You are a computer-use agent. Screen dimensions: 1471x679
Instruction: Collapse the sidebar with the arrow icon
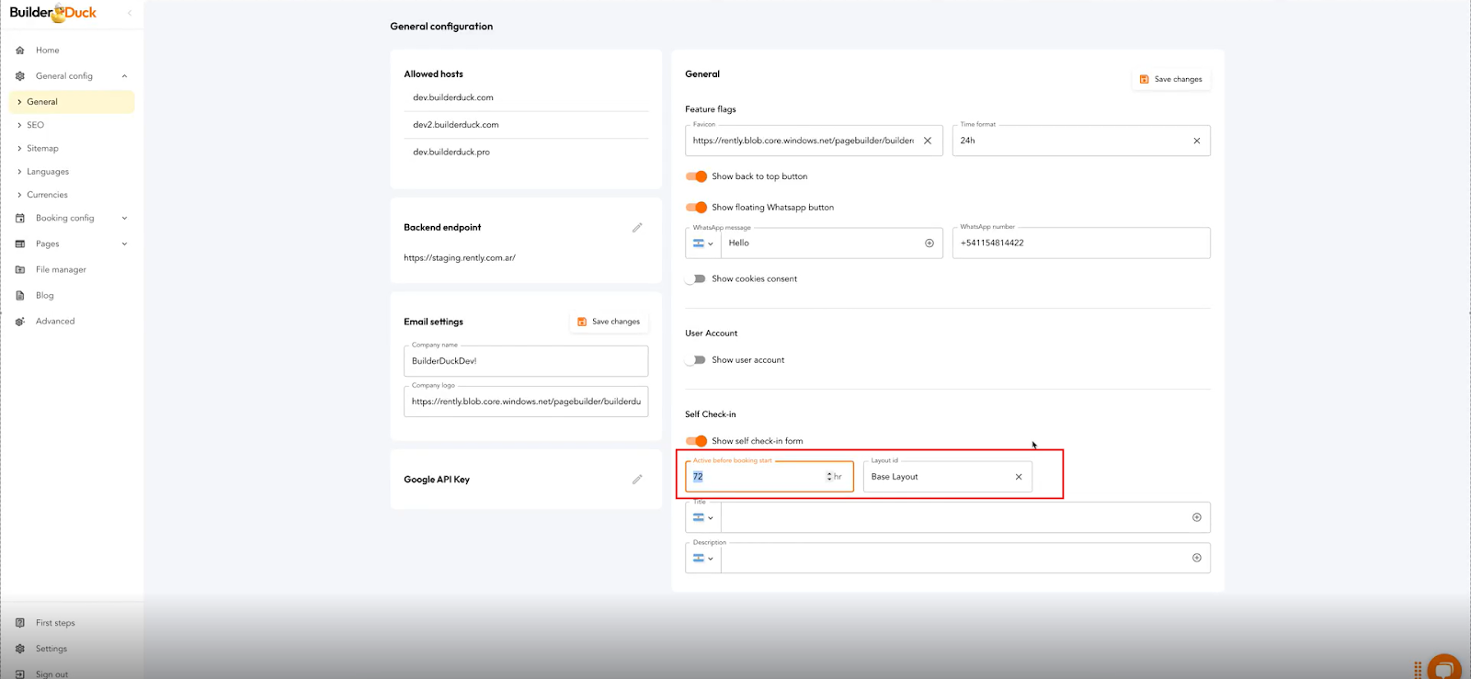pyautogui.click(x=130, y=13)
